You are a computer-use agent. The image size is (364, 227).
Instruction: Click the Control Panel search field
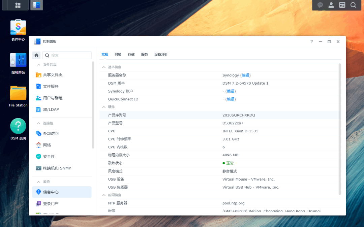tap(67, 55)
